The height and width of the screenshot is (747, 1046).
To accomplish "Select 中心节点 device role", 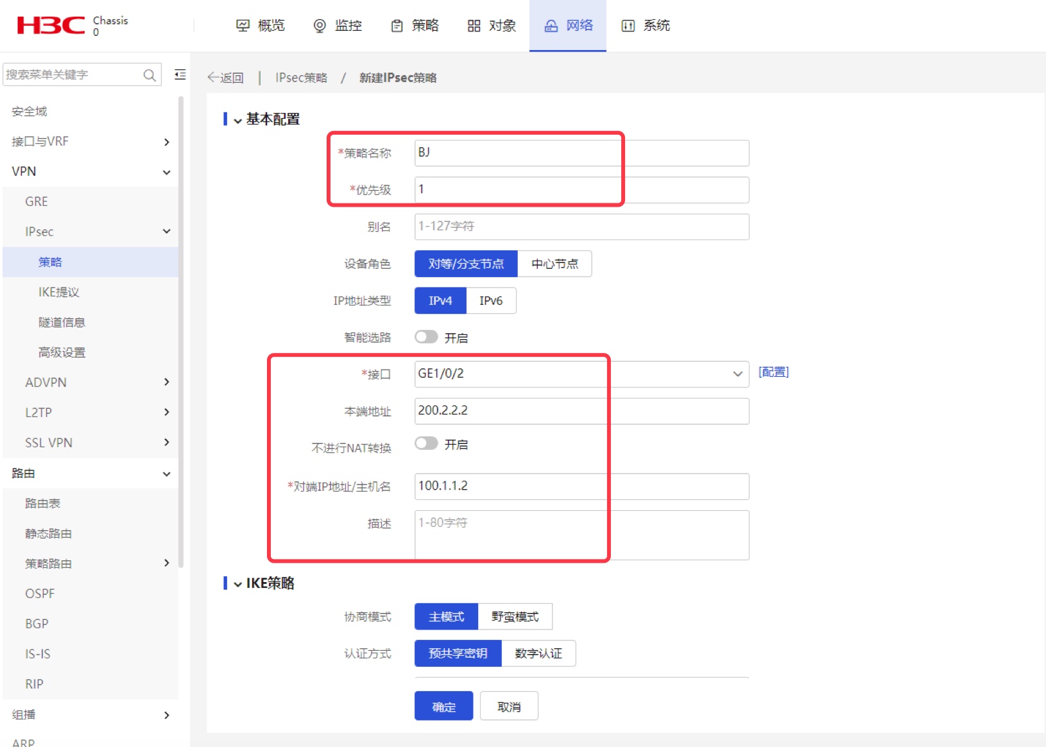I will coord(554,264).
